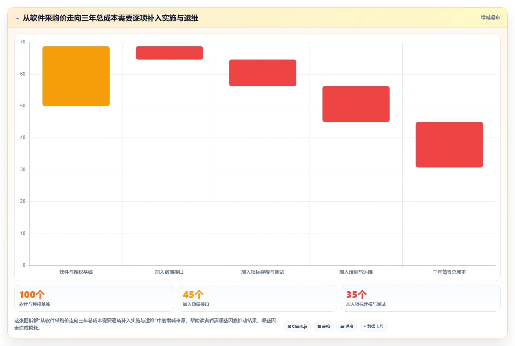515x346 pixels.
Task: Click the y-axis value 10
Action: pos(23,234)
